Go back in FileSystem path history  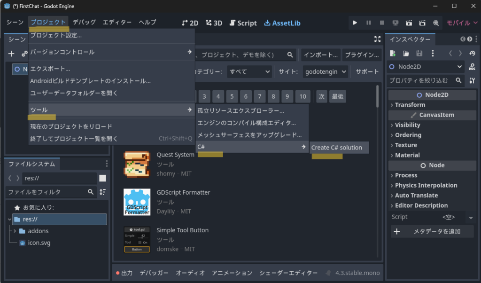pos(10,178)
